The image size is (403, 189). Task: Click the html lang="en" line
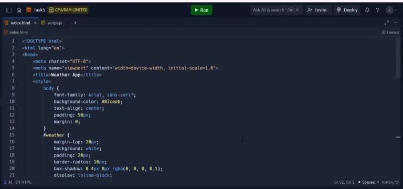pyautogui.click(x=43, y=48)
